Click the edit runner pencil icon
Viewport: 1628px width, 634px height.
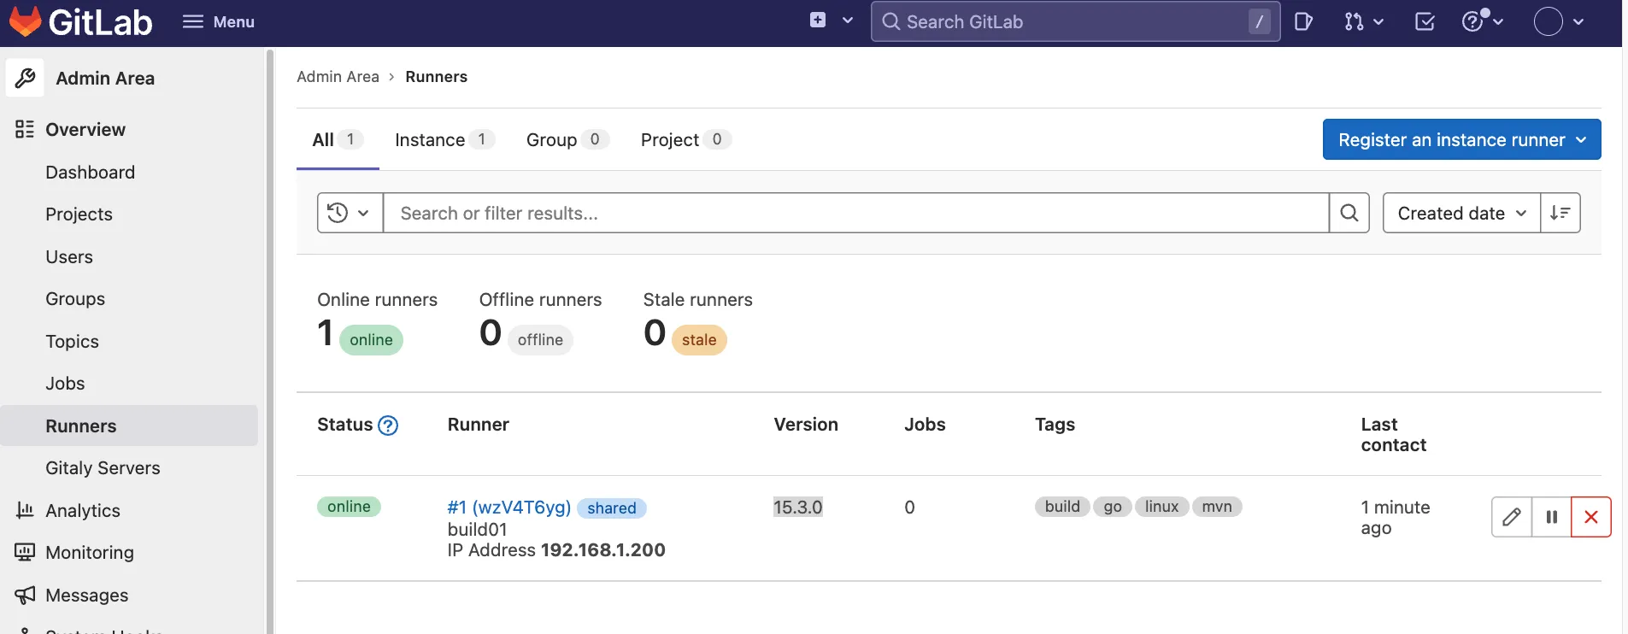[1512, 517]
